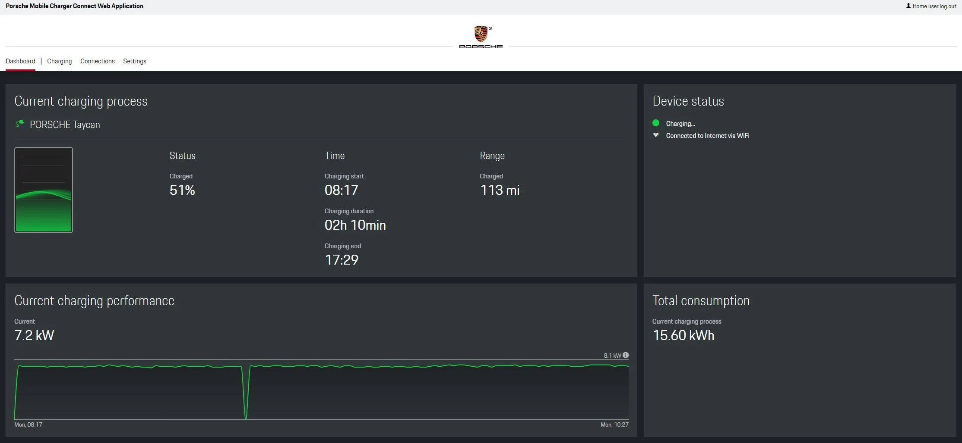Click the Device status heading
Screen dimensions: 962x443
tap(688, 101)
